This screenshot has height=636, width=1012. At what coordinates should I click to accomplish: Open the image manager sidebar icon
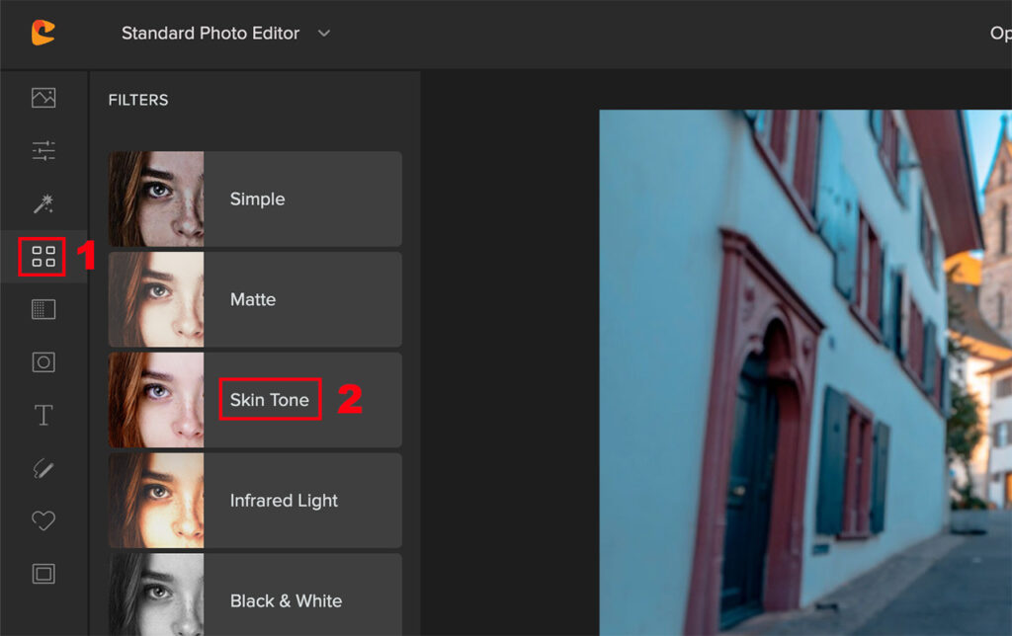(43, 98)
